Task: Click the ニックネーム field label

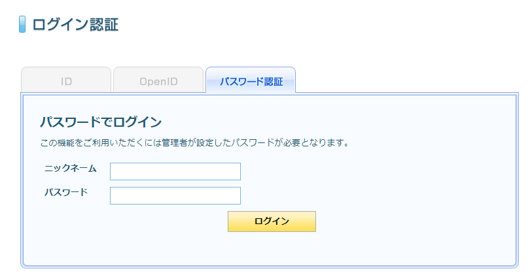Action: [71, 169]
